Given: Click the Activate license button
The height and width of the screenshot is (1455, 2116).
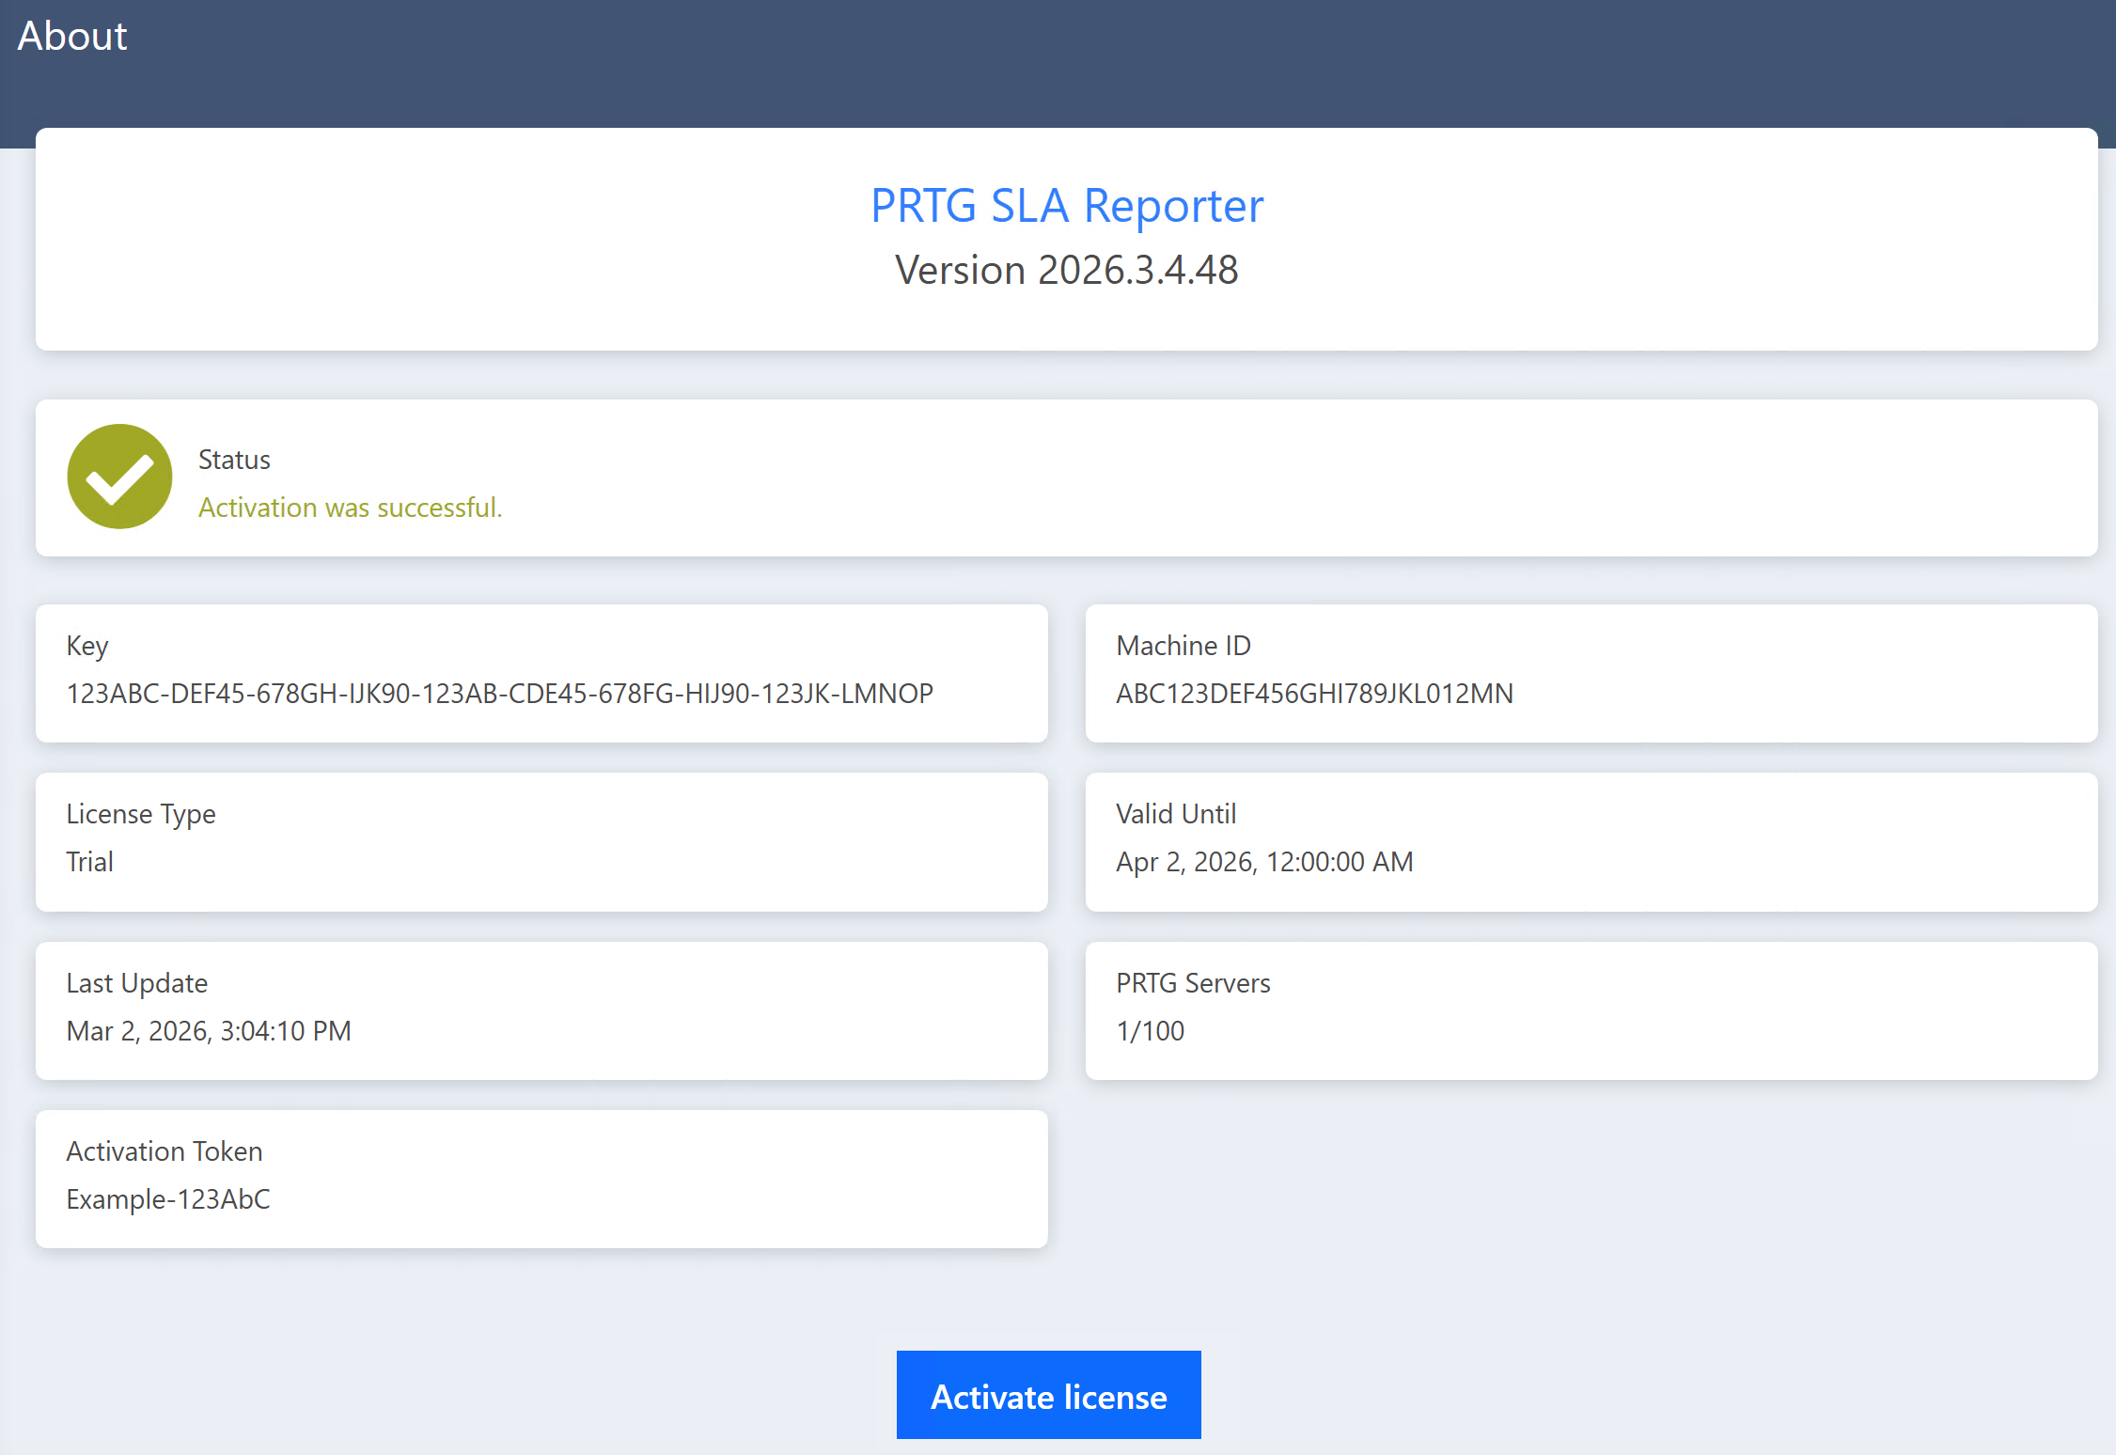Looking at the screenshot, I should pyautogui.click(x=1048, y=1395).
